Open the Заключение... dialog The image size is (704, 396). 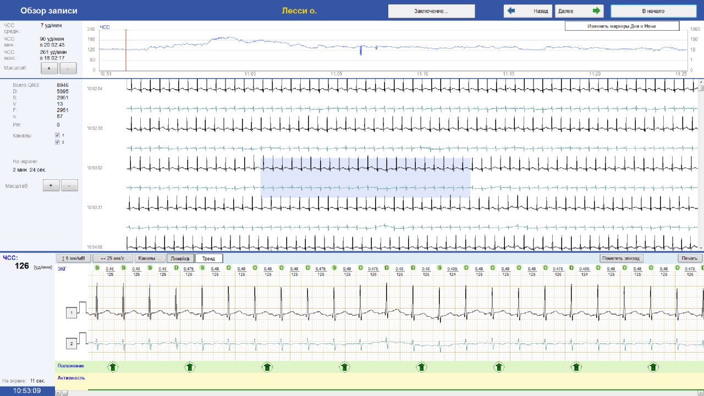[431, 11]
